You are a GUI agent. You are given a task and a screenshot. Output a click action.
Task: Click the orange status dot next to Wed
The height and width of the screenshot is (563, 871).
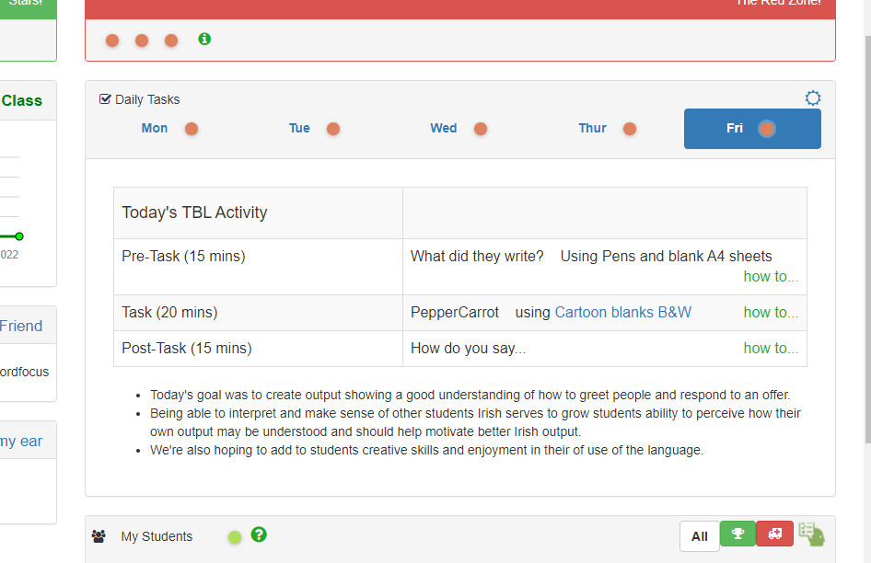(481, 129)
